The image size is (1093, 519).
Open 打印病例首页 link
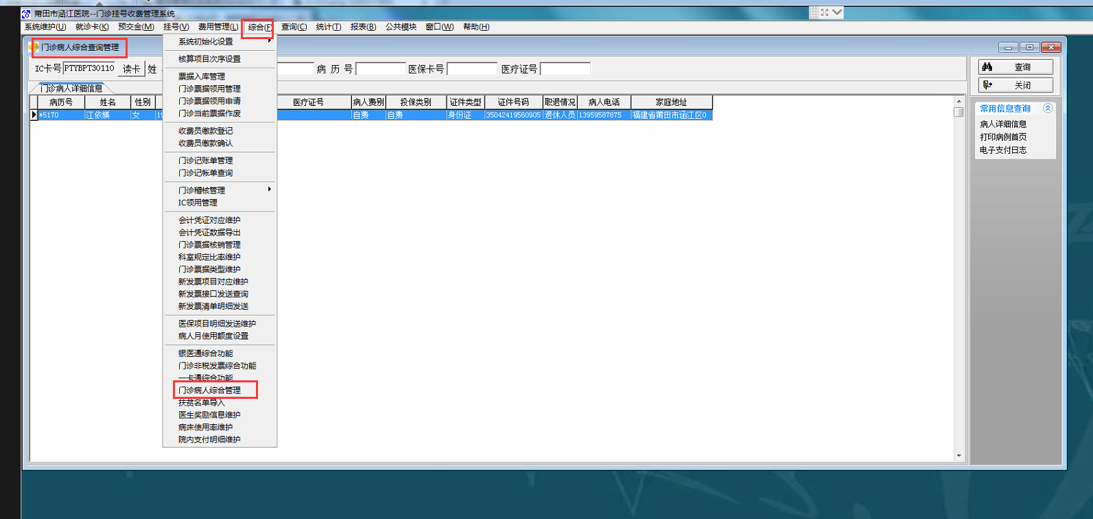pos(1003,137)
